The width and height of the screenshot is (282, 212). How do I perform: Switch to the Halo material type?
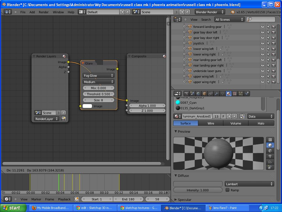pyautogui.click(x=261, y=123)
